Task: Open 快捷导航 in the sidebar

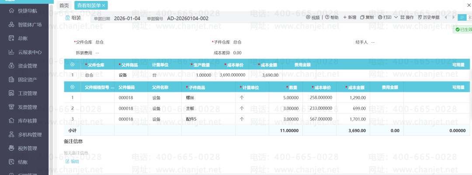Action: (x=23, y=11)
